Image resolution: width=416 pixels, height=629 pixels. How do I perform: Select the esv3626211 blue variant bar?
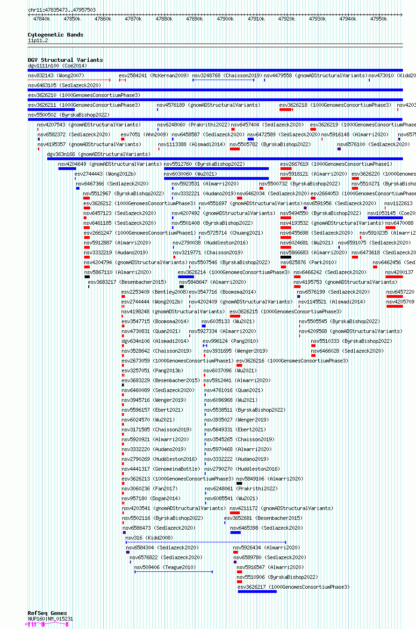(x=51, y=110)
